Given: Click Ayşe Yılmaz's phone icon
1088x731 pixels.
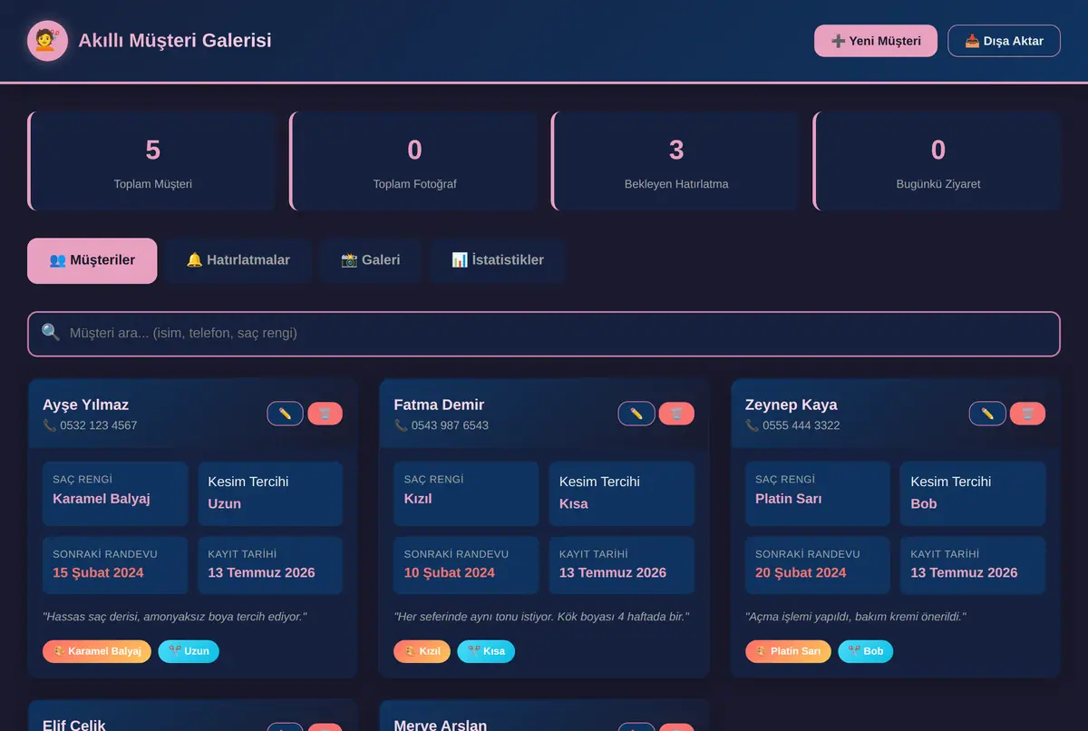Looking at the screenshot, I should 49,425.
